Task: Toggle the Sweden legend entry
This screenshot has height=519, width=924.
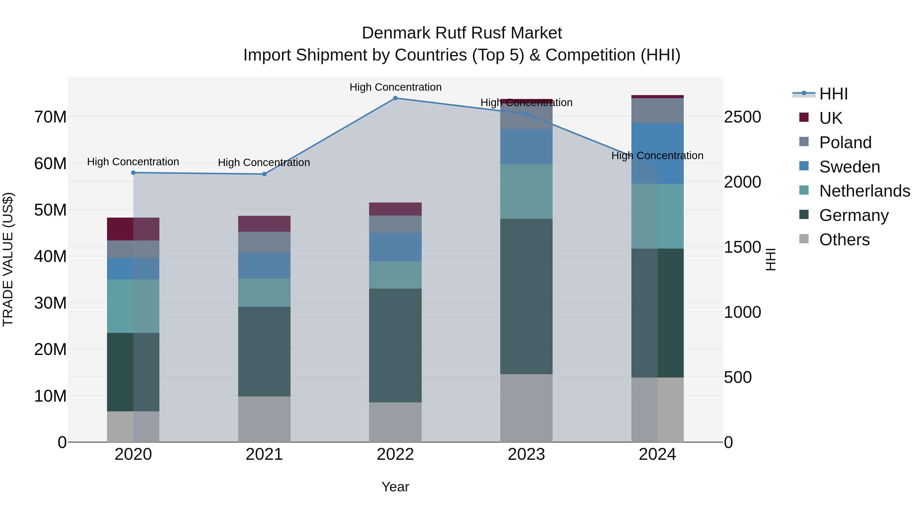Action: 839,167
